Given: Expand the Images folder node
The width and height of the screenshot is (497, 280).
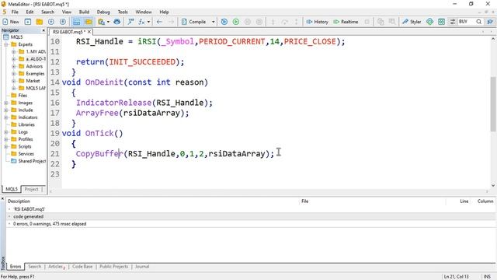Looking at the screenshot, I should (x=6, y=103).
